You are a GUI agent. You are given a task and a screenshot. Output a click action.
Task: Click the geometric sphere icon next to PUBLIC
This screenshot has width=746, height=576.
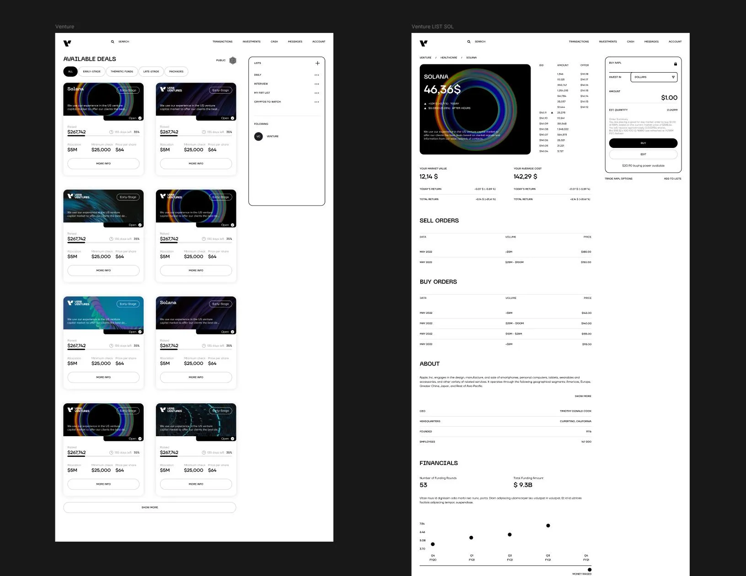point(233,60)
